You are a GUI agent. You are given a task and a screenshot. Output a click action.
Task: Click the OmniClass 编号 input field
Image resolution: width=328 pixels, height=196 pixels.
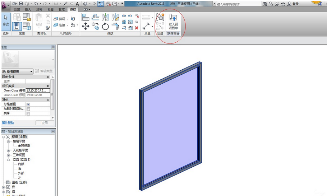click(37, 90)
